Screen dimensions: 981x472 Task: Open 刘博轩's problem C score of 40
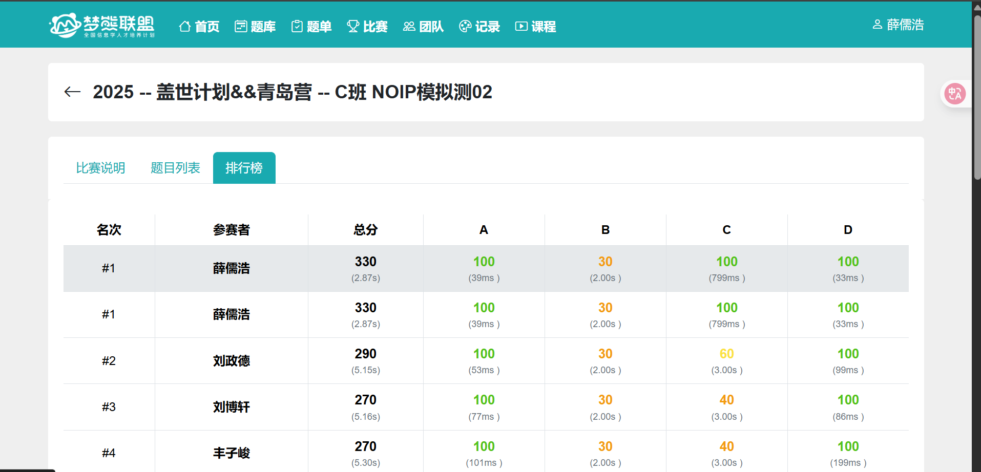[x=727, y=400]
